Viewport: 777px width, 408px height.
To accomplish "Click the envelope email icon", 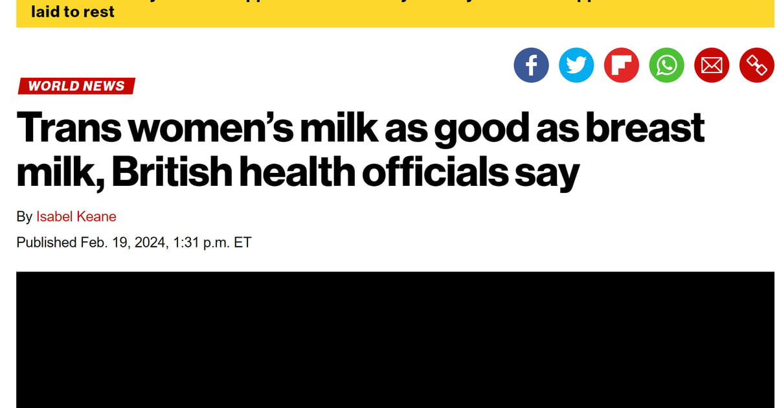I will pos(711,65).
